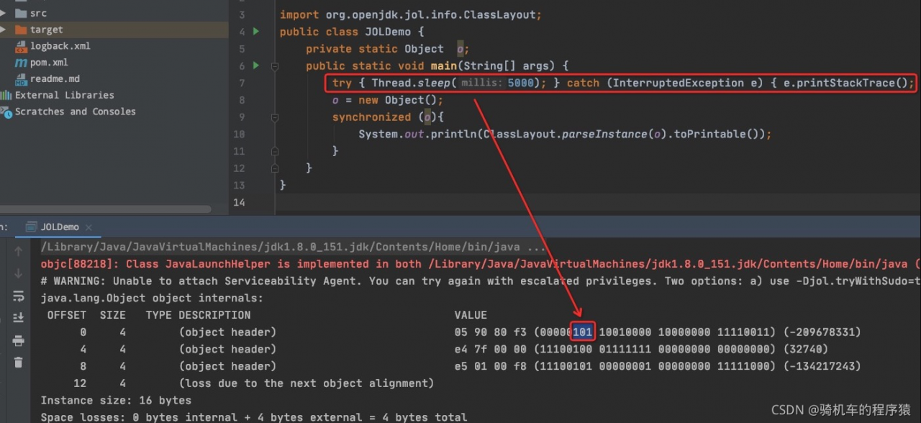Click the fold end marker on line 11
Screen dimensions: 921x423
point(275,151)
